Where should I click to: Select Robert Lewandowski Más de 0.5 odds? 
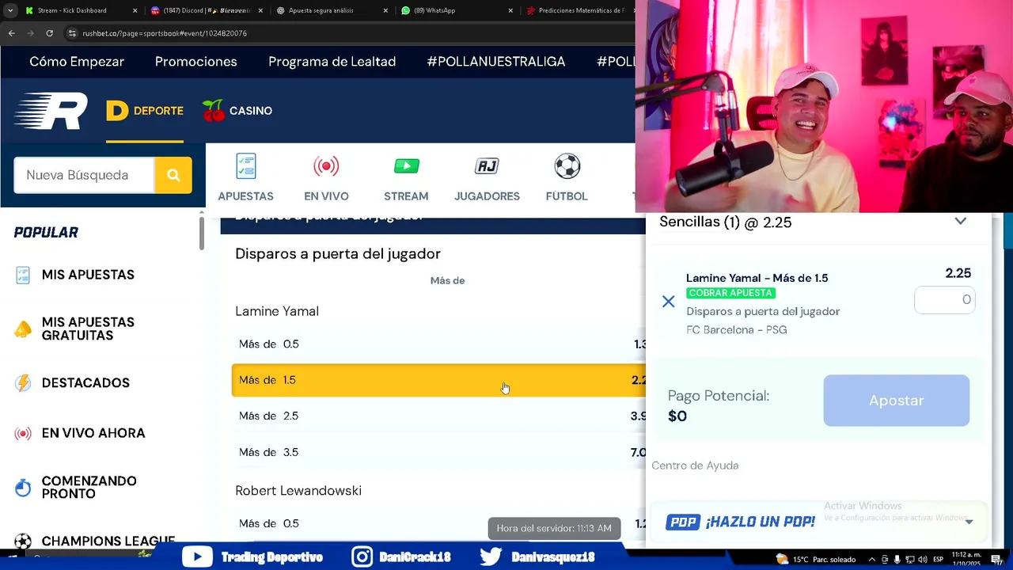pyautogui.click(x=440, y=523)
